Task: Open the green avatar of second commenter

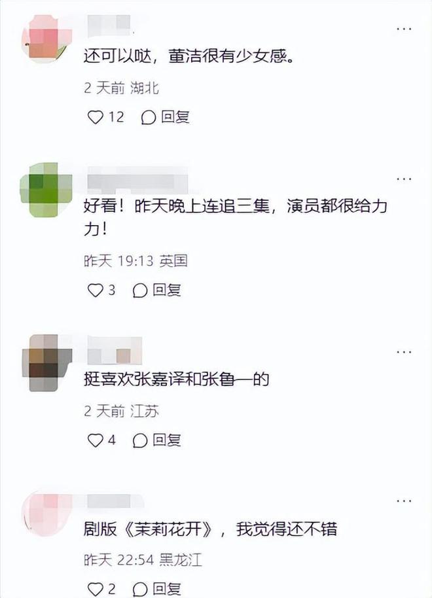Action: tap(46, 190)
